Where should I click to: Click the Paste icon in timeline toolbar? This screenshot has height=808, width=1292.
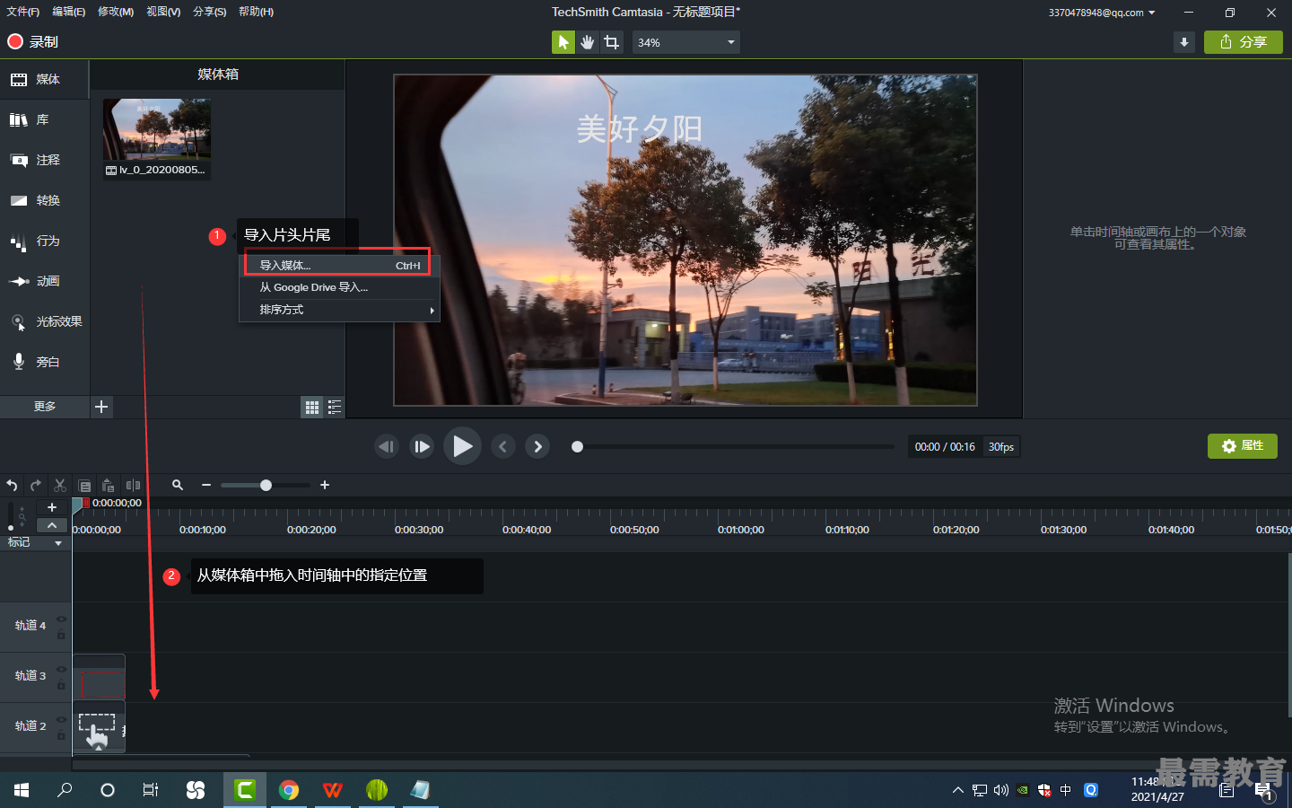coord(109,486)
